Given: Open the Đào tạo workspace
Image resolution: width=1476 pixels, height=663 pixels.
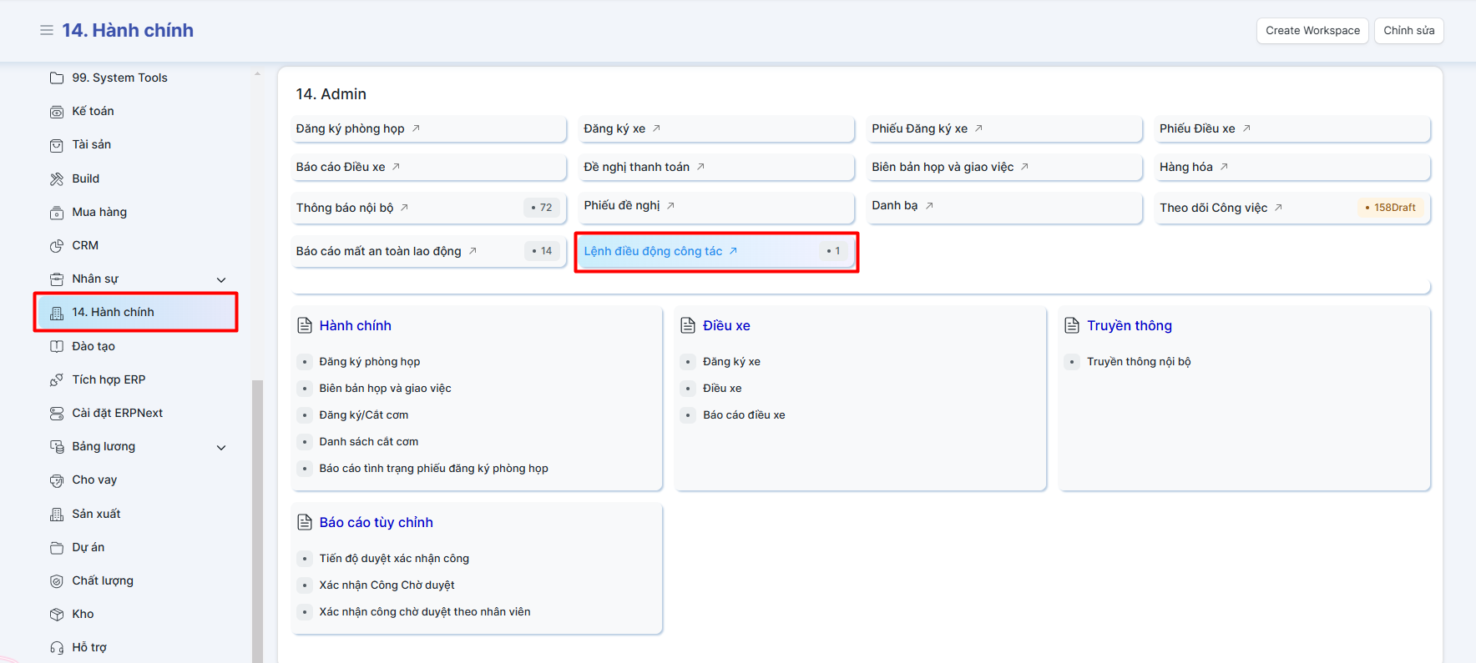Looking at the screenshot, I should click(x=94, y=346).
